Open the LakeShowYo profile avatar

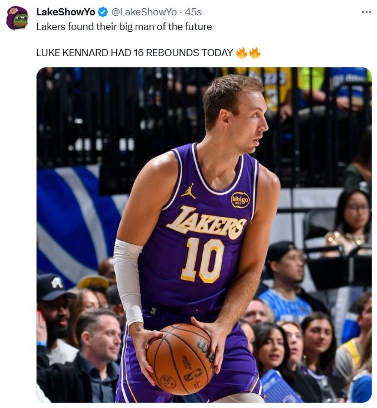point(17,18)
